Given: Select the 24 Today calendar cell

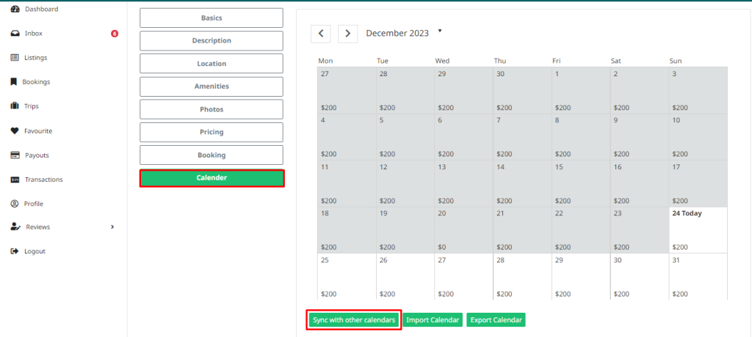Looking at the screenshot, I should 698,230.
